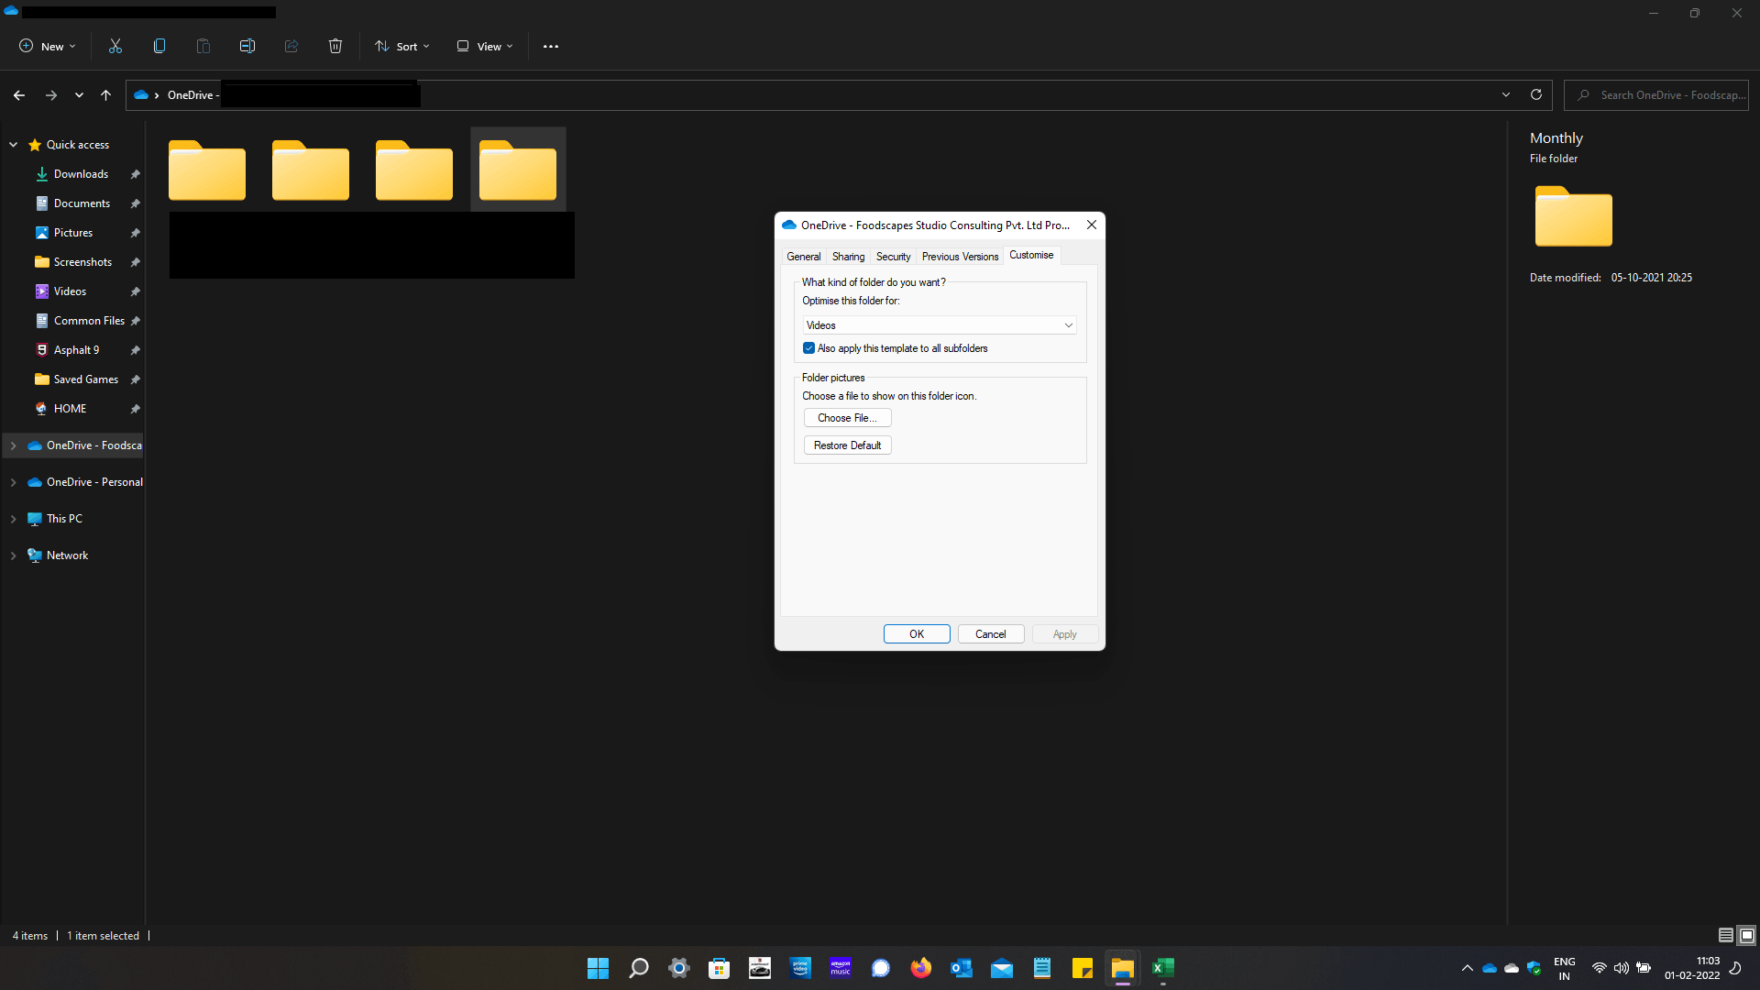The width and height of the screenshot is (1760, 990).
Task: Click the Refresh icon beside address bar
Action: point(1536,94)
